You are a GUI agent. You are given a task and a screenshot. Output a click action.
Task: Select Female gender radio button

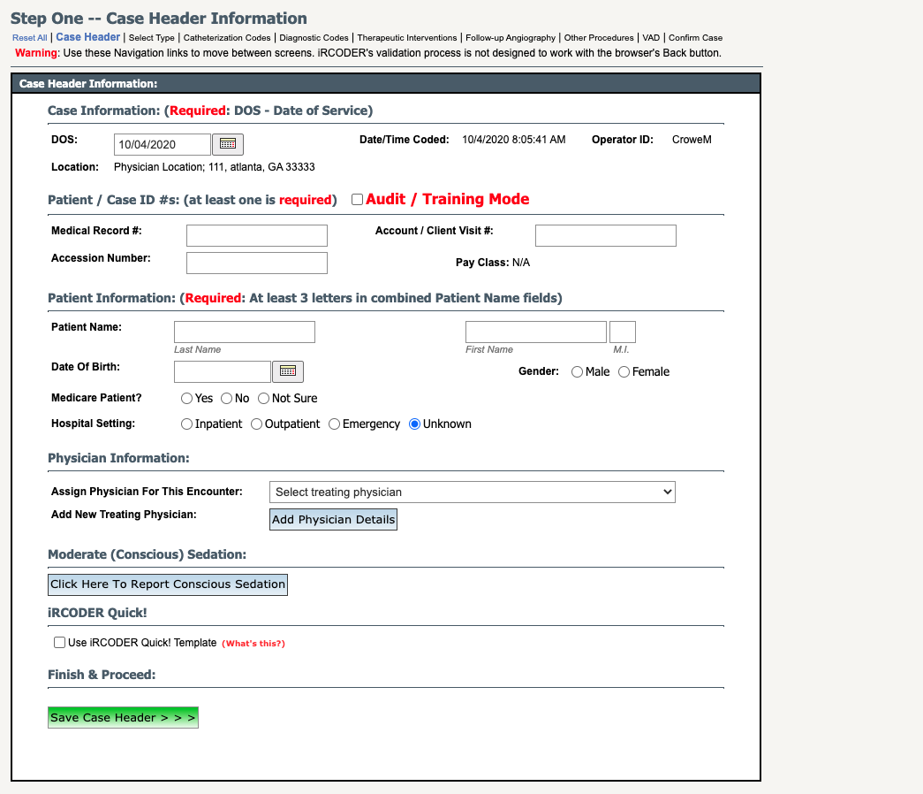pyautogui.click(x=624, y=372)
